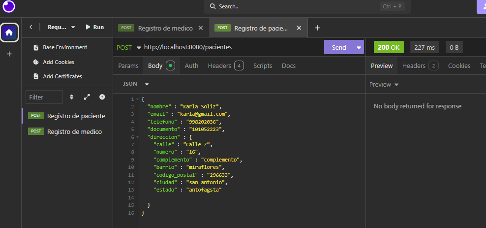Click the create new request plus icon
This screenshot has width=486, height=228.
click(x=102, y=97)
